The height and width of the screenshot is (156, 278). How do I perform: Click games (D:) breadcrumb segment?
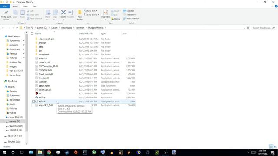(42, 28)
